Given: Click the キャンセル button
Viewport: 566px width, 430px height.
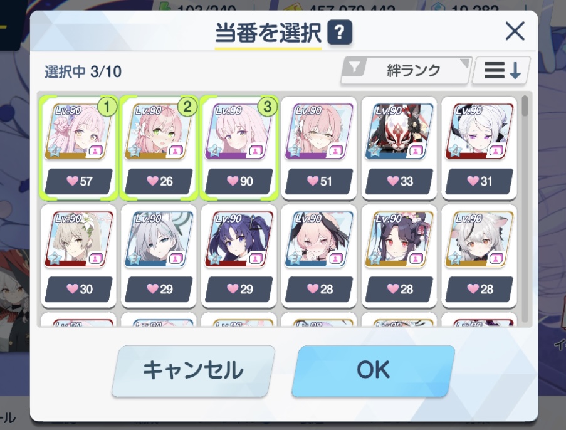Looking at the screenshot, I should pyautogui.click(x=194, y=371).
